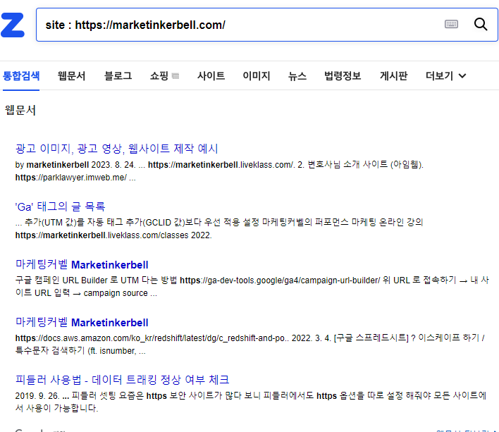Open result 광고 이미지, 광고 영상, 웹사이트 제작 예시
This screenshot has height=432, width=499.
point(117,149)
